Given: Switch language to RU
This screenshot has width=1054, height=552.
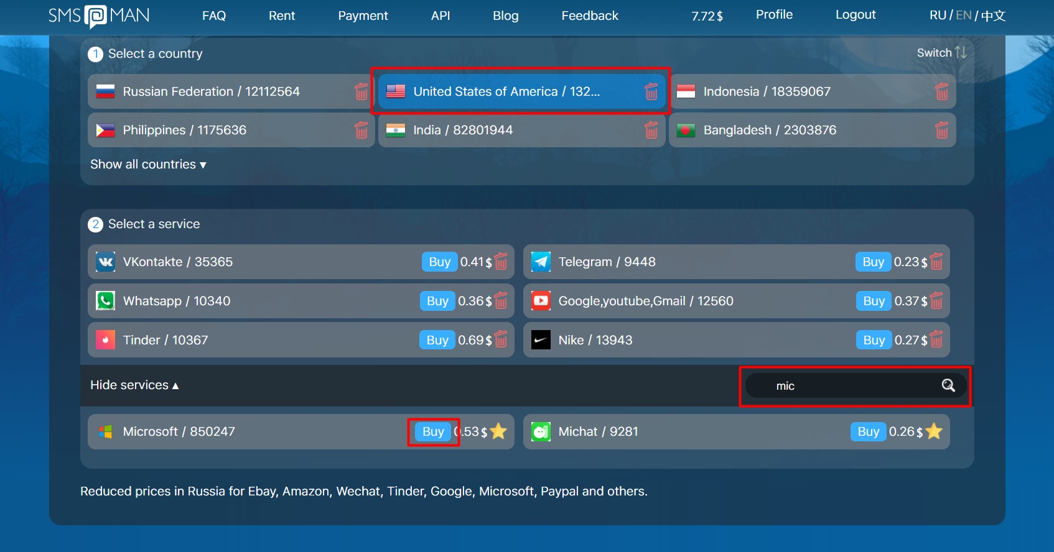Looking at the screenshot, I should (938, 15).
